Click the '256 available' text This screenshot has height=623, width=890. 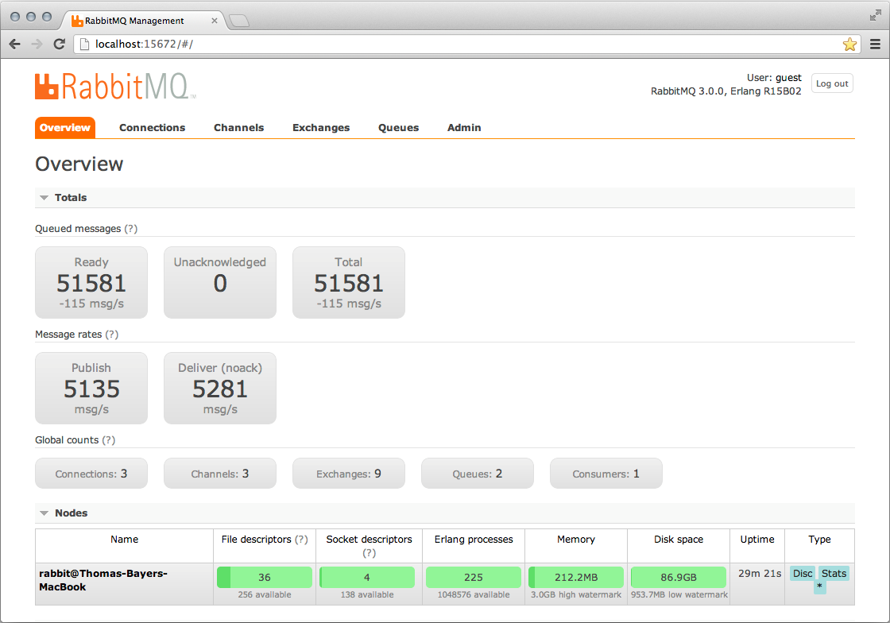pyautogui.click(x=265, y=594)
